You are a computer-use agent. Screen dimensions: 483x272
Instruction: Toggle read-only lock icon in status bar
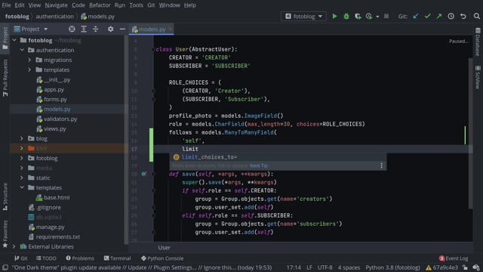[x=465, y=267]
